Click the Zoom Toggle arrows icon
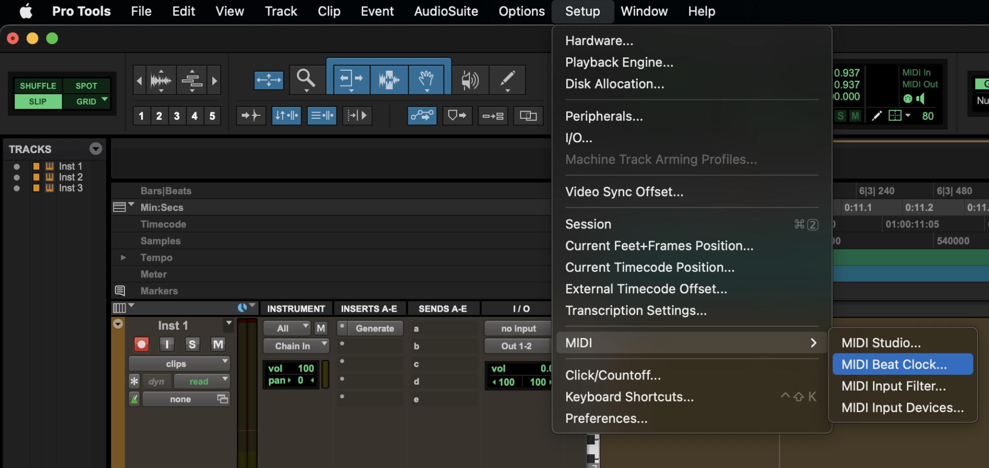Viewport: 989px width, 468px height. pos(268,80)
